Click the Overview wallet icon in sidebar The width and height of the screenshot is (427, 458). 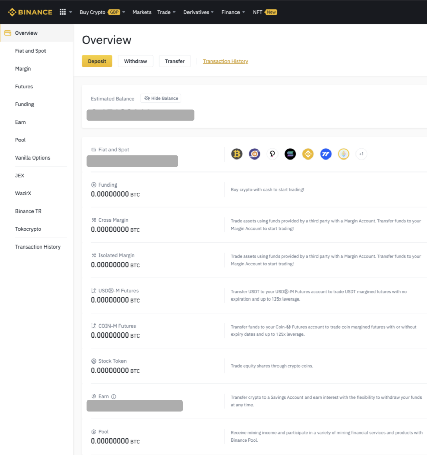[x=8, y=33]
